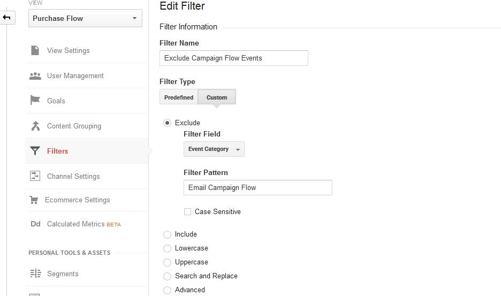Viewport: 501px width, 296px height.
Task: Select the Search and Replace option
Action: click(x=167, y=276)
